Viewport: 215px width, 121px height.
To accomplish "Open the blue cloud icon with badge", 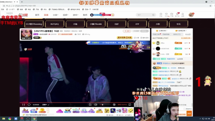I will tap(34, 111).
